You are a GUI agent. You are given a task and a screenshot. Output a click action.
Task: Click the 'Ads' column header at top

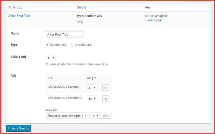pos(148,7)
